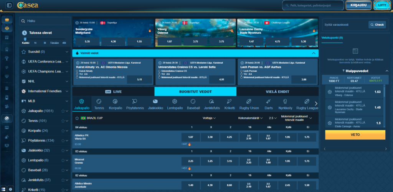Click the yellow VETO bet button
The image size is (393, 192).
[x=355, y=135]
